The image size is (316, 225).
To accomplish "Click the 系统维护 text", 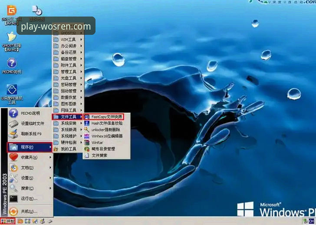I will point(69,136).
